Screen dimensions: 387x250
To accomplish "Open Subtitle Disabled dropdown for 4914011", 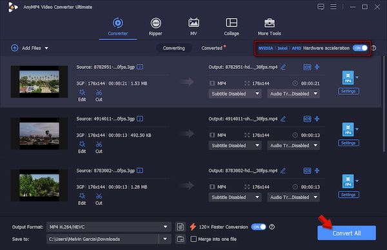I will [235, 146].
